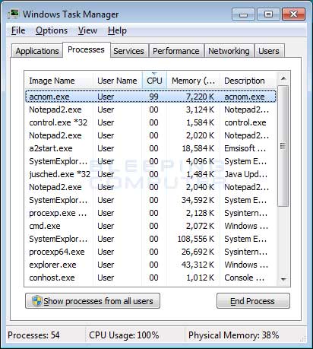Sort processes by CPU column header
This screenshot has width=313, height=349.
(x=154, y=81)
